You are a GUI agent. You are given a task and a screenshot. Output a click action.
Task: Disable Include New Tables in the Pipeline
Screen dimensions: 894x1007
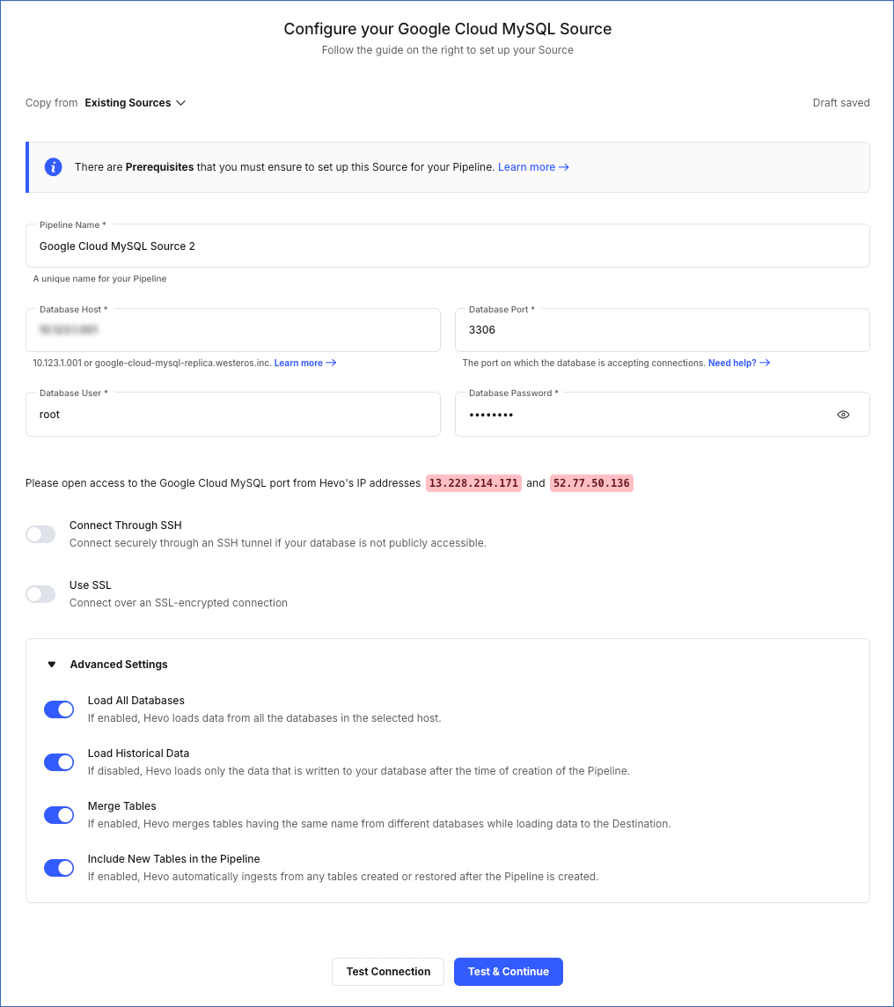tap(58, 867)
